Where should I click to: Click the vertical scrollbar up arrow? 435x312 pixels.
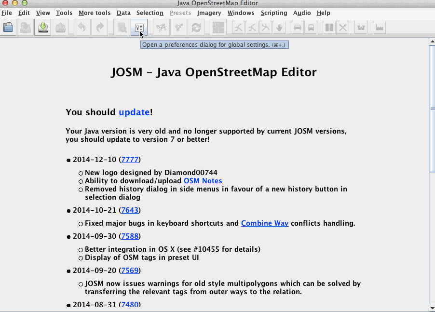432,41
